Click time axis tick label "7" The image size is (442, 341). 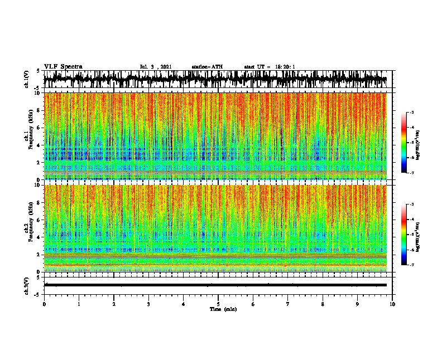click(x=288, y=304)
